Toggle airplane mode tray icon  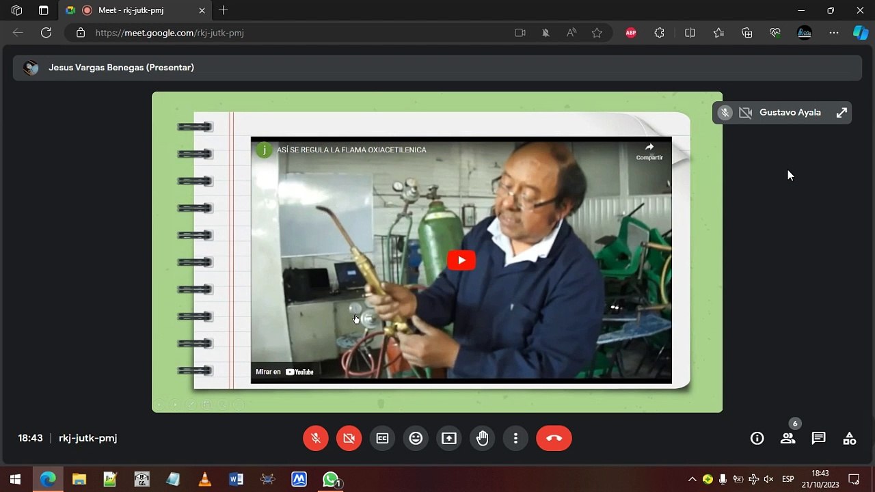tap(753, 479)
